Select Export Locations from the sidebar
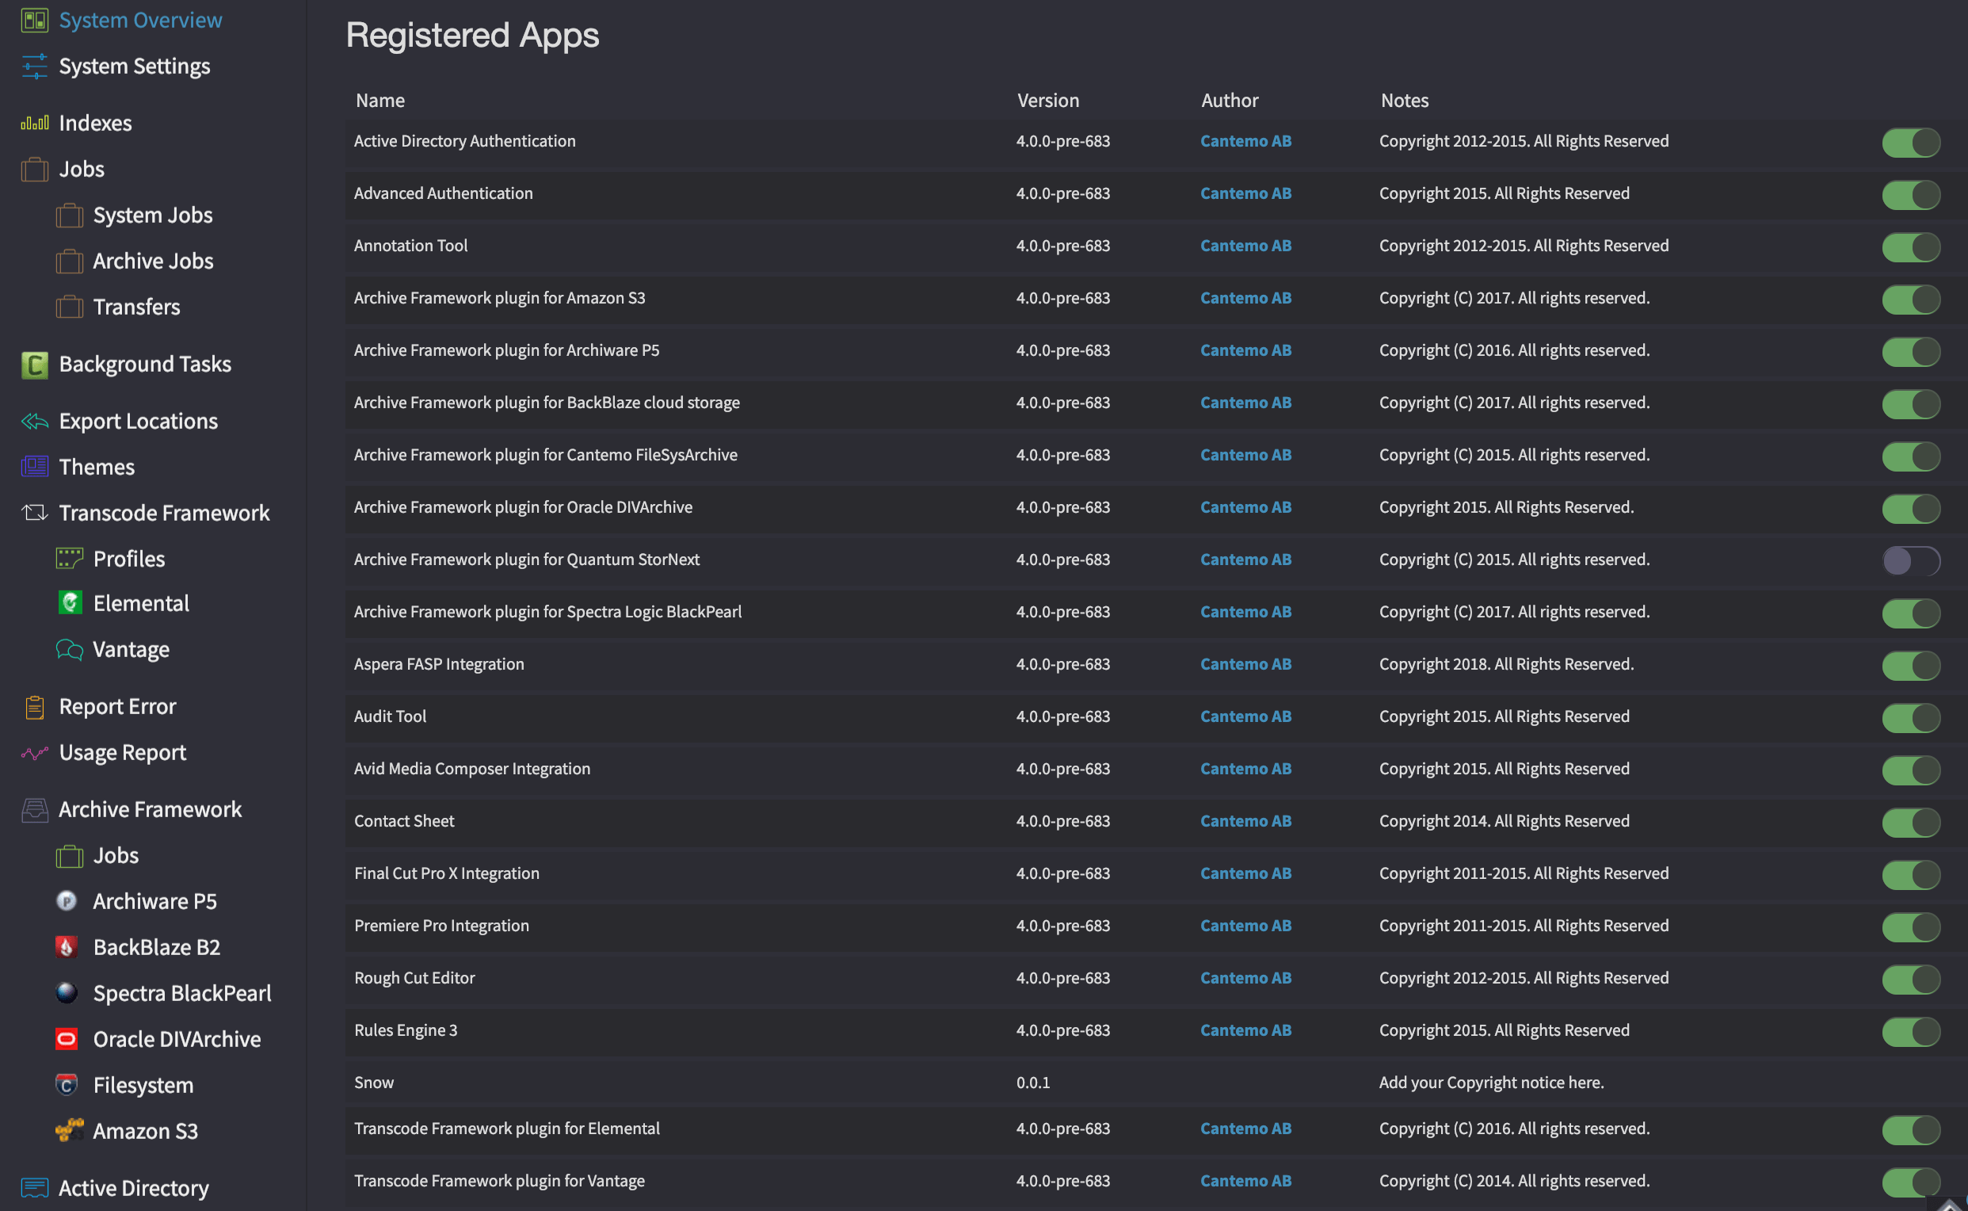 [138, 421]
